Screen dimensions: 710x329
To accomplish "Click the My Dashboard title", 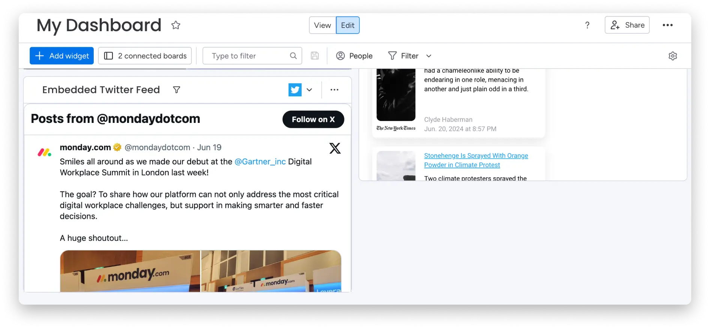I will 99,25.
